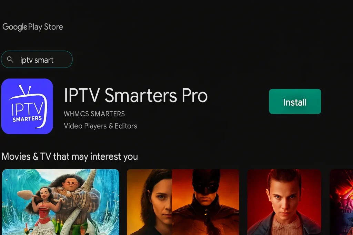This screenshot has height=235, width=353.
Task: Select the dark-haired woman's face poster
Action: click(x=149, y=202)
